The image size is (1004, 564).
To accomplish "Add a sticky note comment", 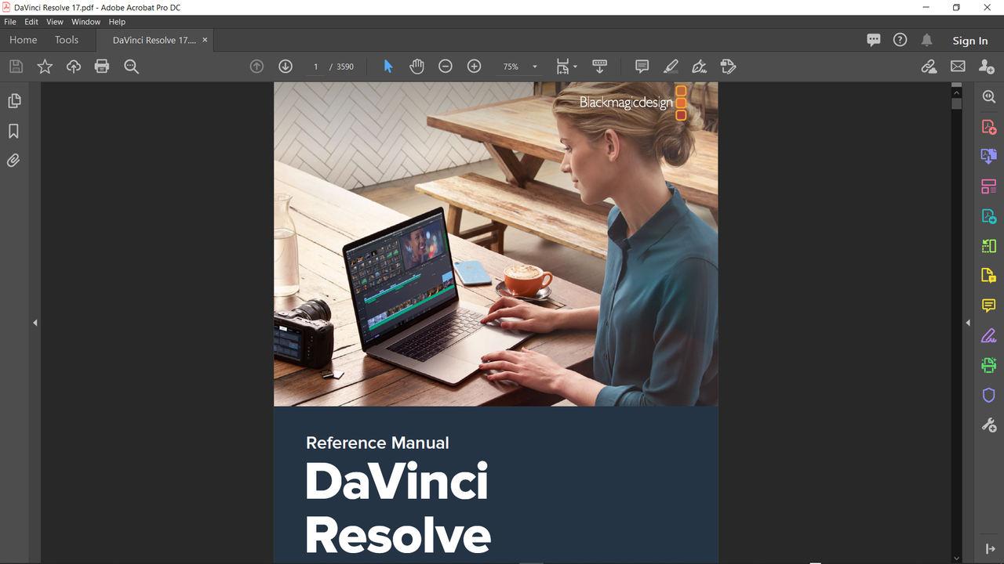I will pyautogui.click(x=642, y=67).
